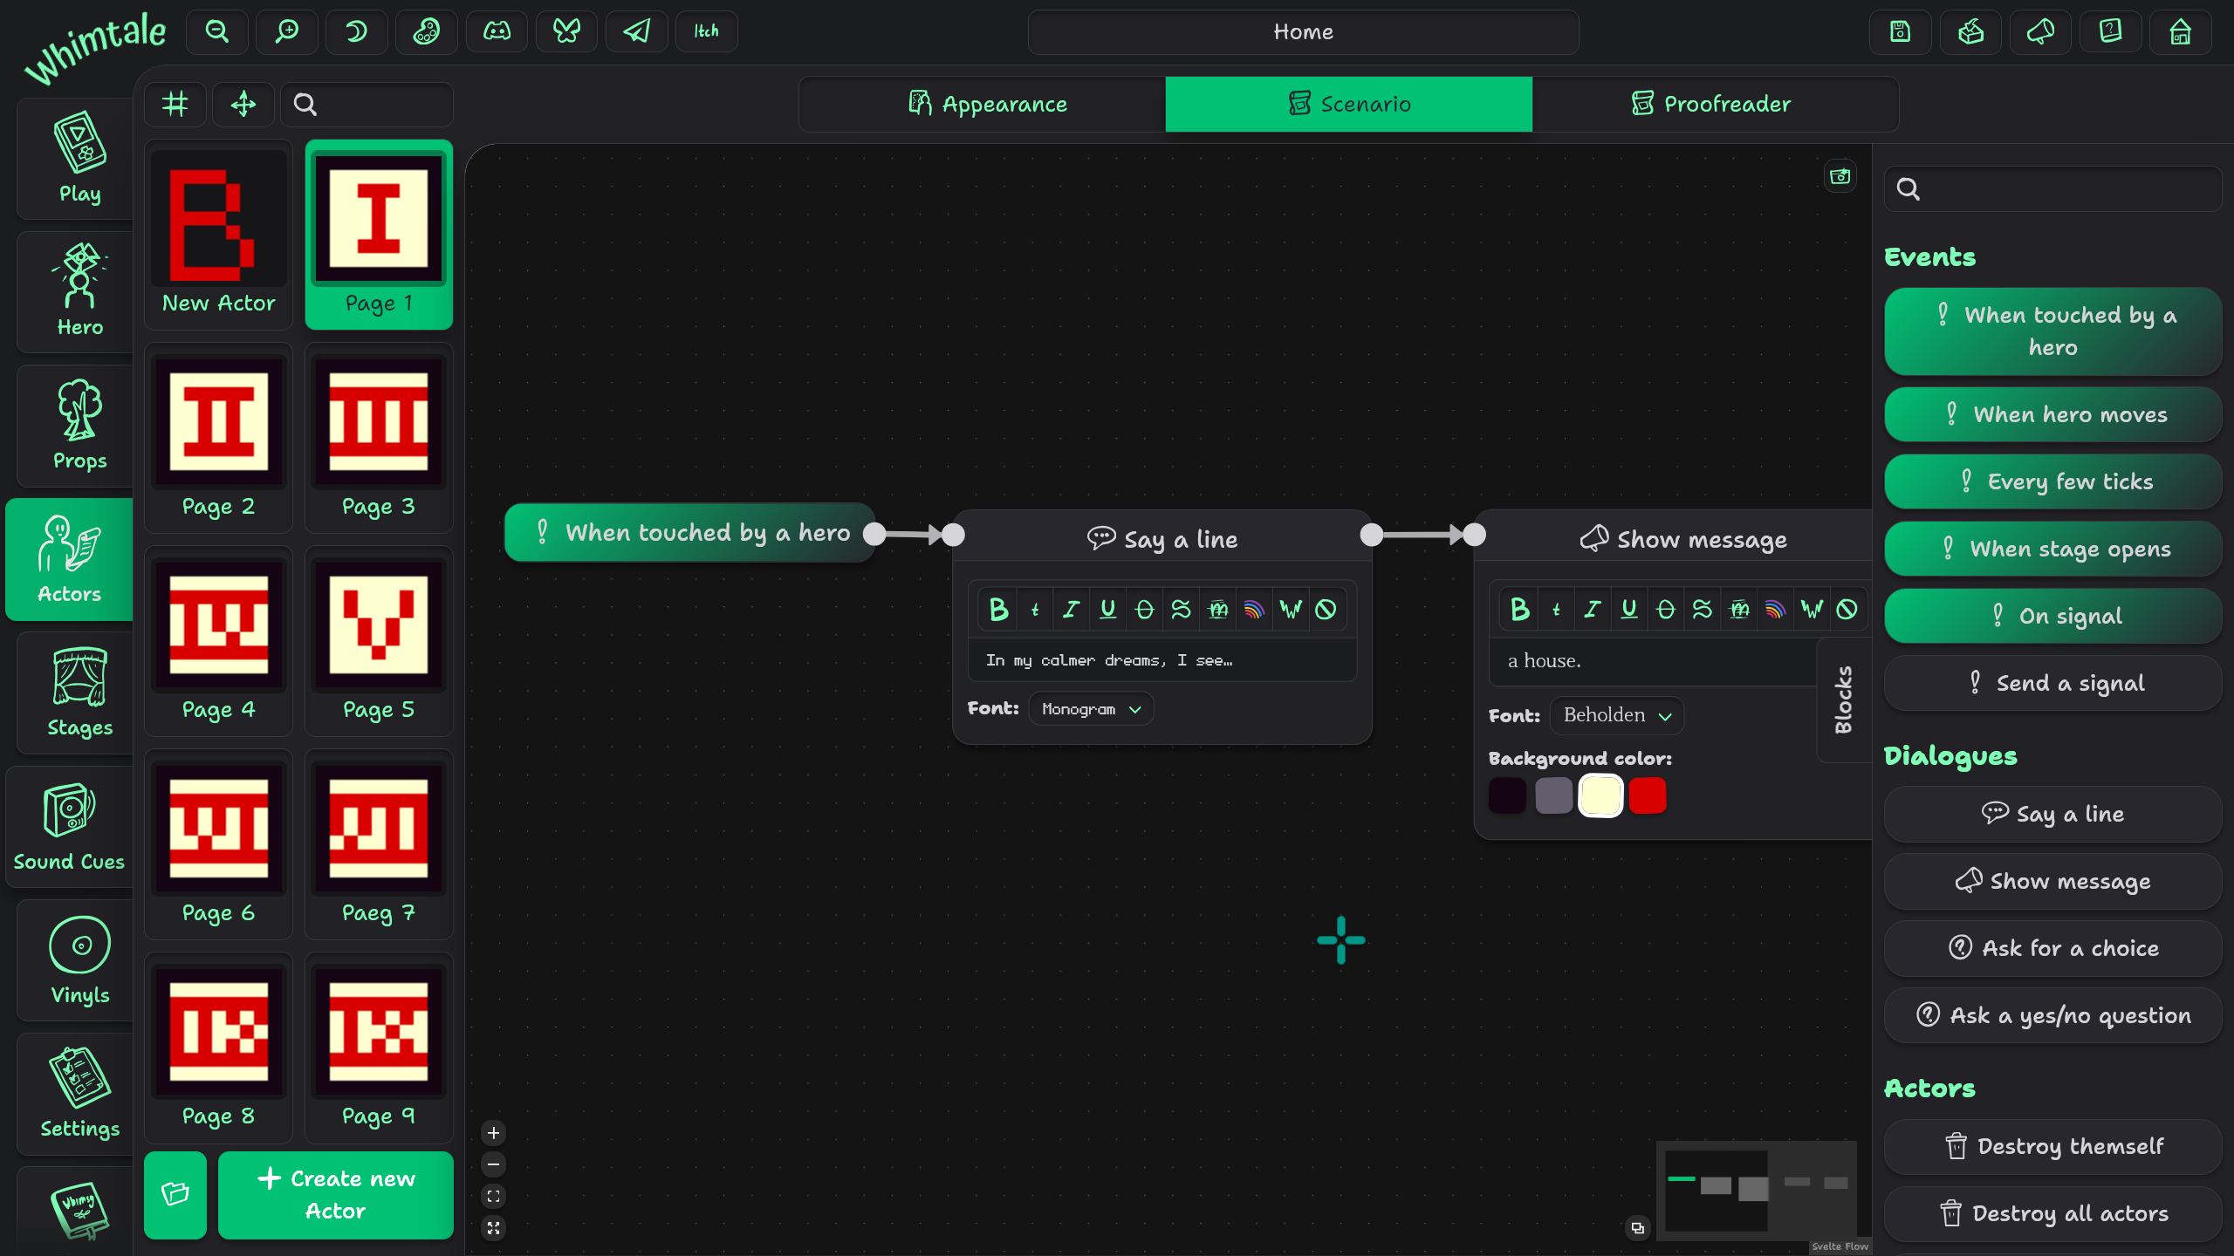
Task: Open the Stages sidebar section
Action: coord(79,693)
